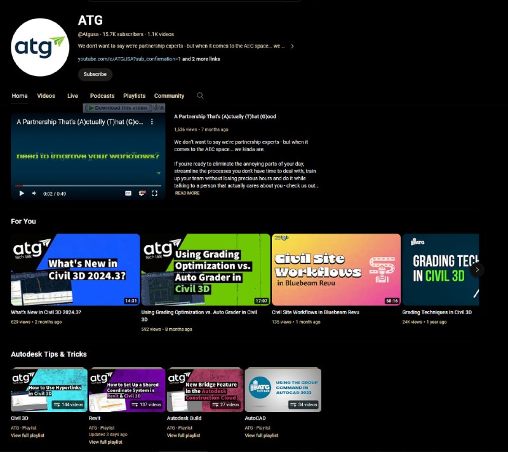Search within the ATG channel
This screenshot has width=508, height=452.
(x=200, y=95)
